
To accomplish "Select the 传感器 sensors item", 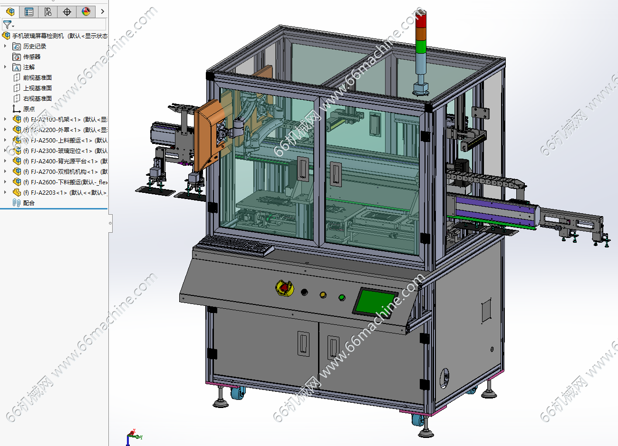I will (32, 57).
